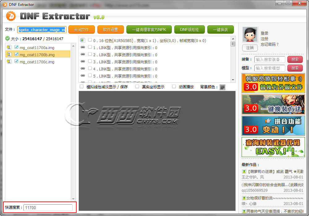Select mg_coat11700c.img in file list
The height and width of the screenshot is (216, 309).
(38, 62)
